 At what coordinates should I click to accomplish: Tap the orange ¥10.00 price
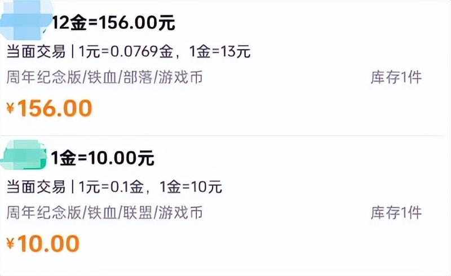pos(48,243)
